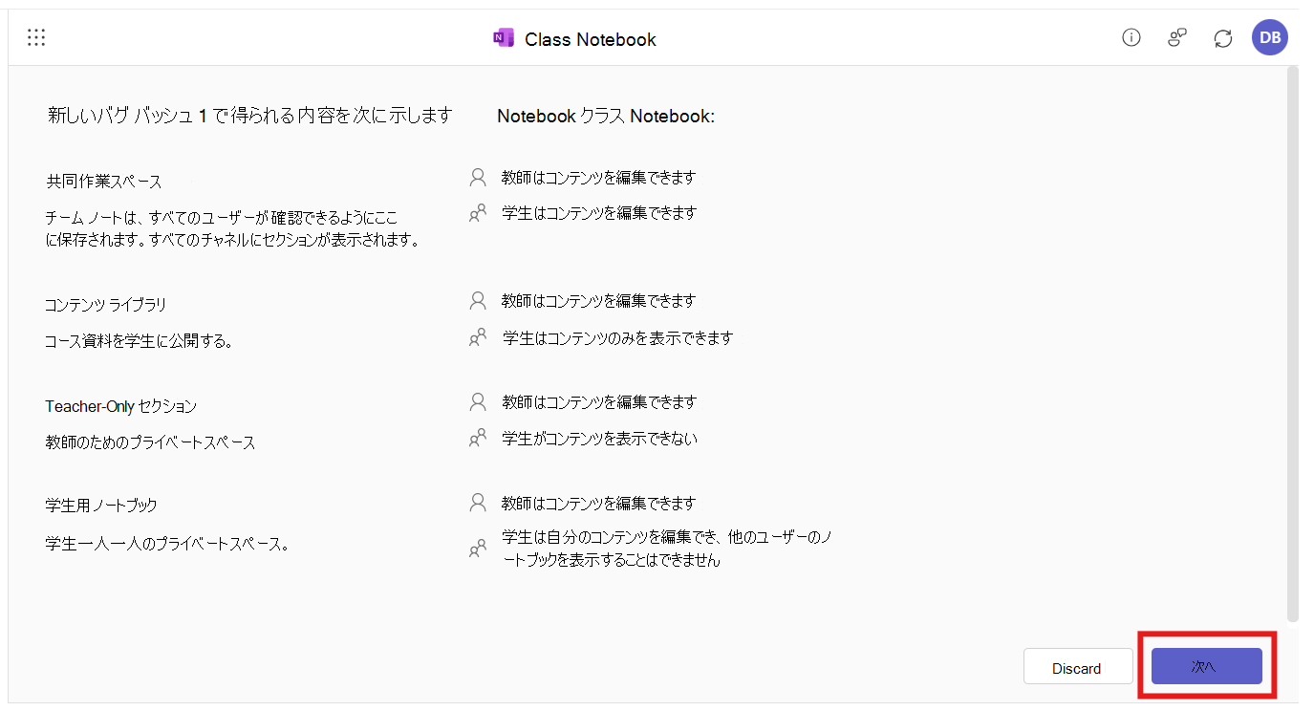
Task: Select the コンテンツ ライブラリ heading
Action: coord(106,305)
